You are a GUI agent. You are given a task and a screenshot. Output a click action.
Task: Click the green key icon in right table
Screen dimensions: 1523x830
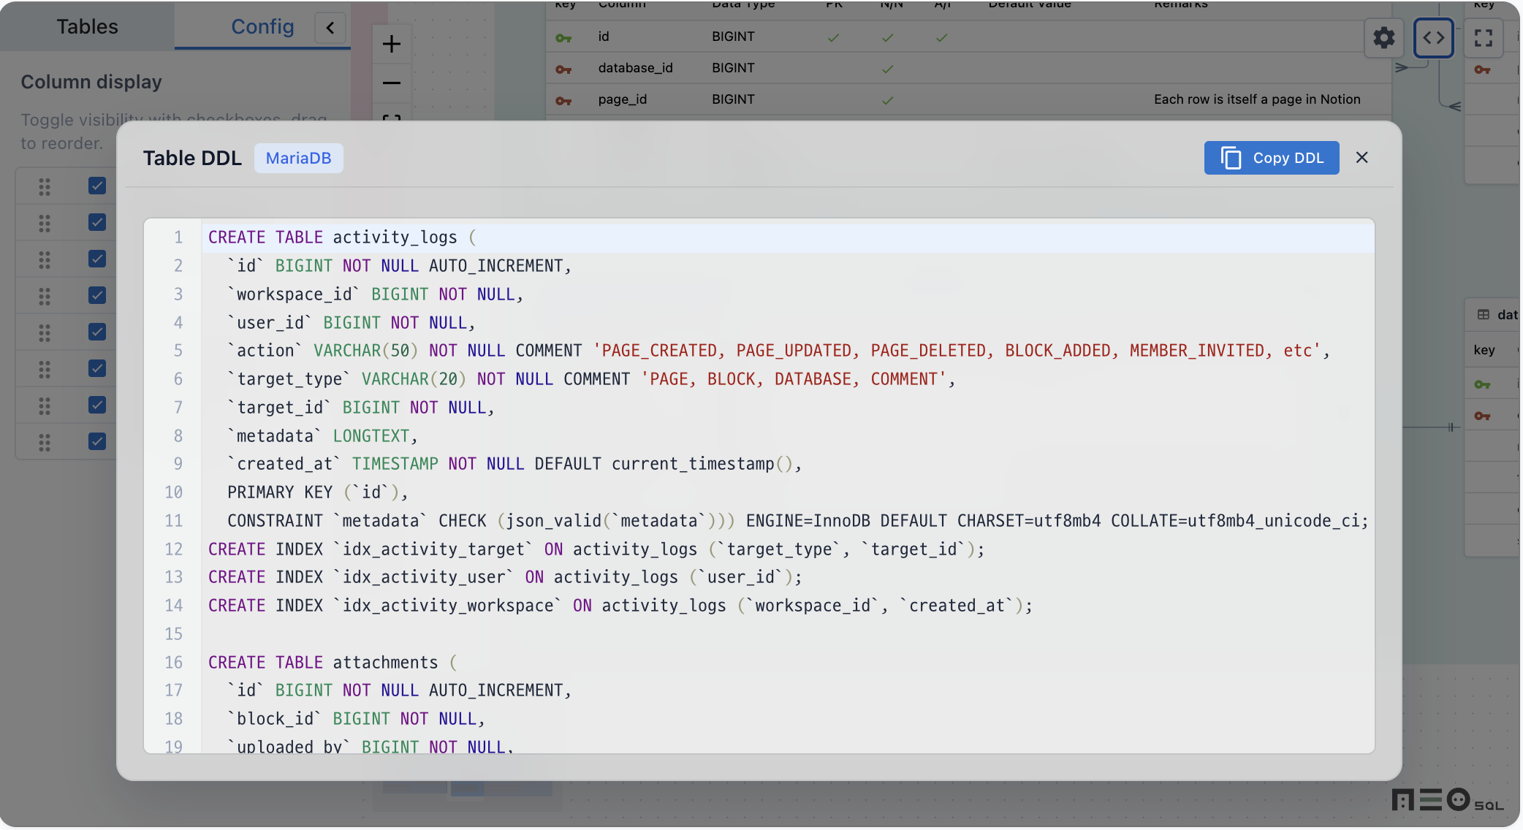click(1482, 384)
